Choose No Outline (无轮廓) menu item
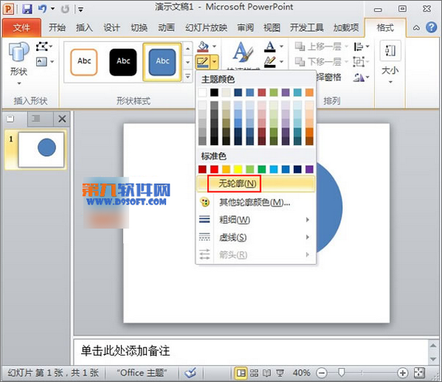Image resolution: width=442 pixels, height=382 pixels. (237, 183)
